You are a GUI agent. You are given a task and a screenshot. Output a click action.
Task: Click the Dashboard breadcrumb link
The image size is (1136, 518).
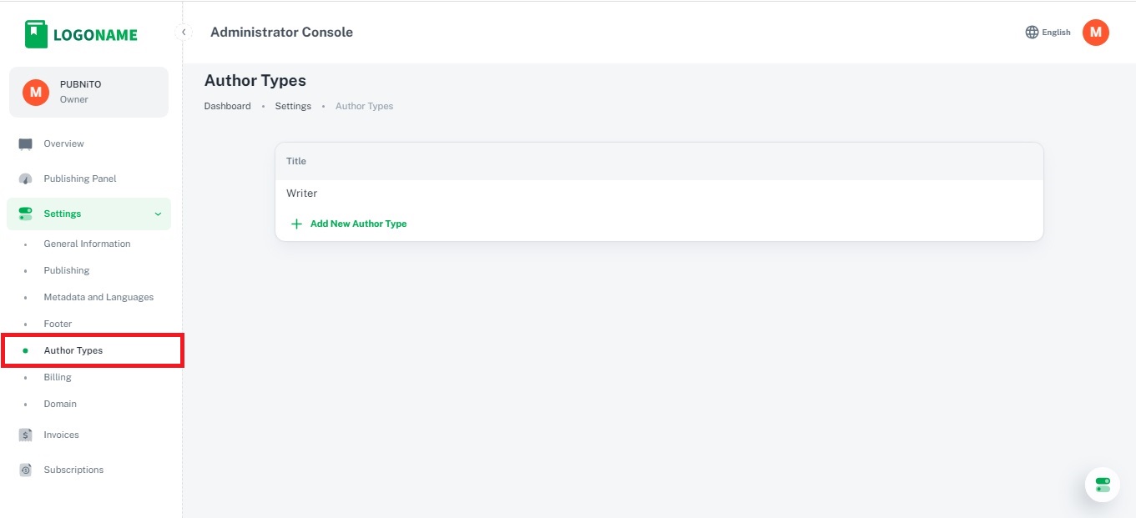227,107
